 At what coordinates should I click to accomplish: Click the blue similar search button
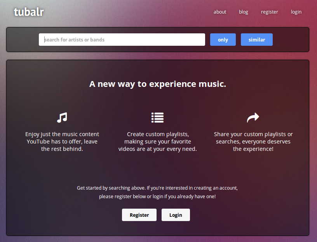256,40
